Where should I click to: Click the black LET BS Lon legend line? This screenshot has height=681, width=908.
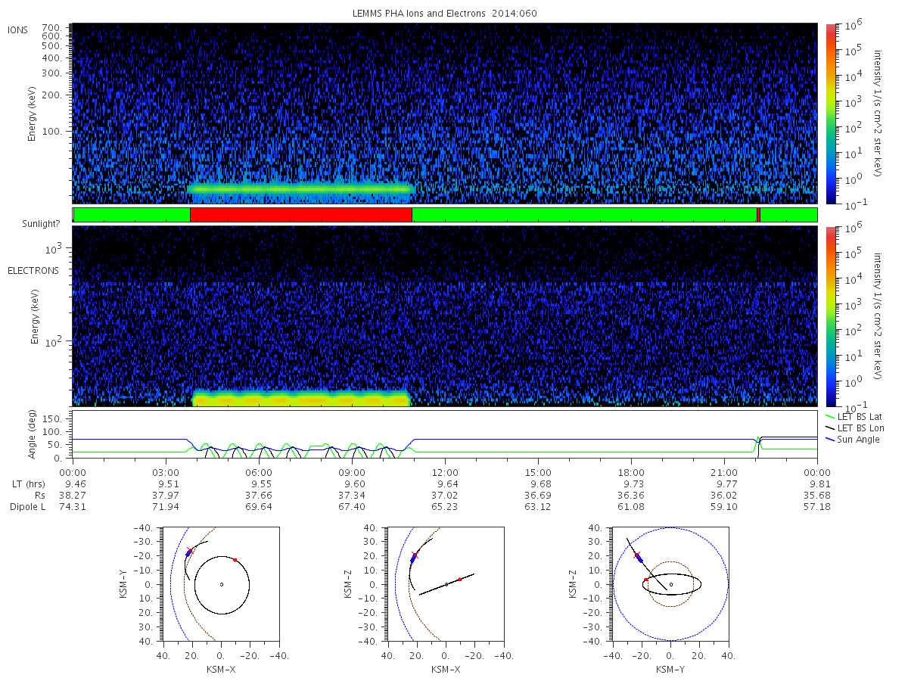pos(833,428)
